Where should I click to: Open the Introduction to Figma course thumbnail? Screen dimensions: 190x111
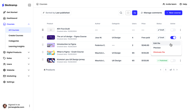point(51,45)
